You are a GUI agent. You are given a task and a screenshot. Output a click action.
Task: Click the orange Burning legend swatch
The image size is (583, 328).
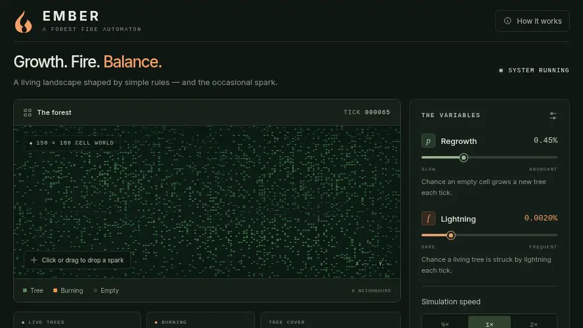pos(55,290)
